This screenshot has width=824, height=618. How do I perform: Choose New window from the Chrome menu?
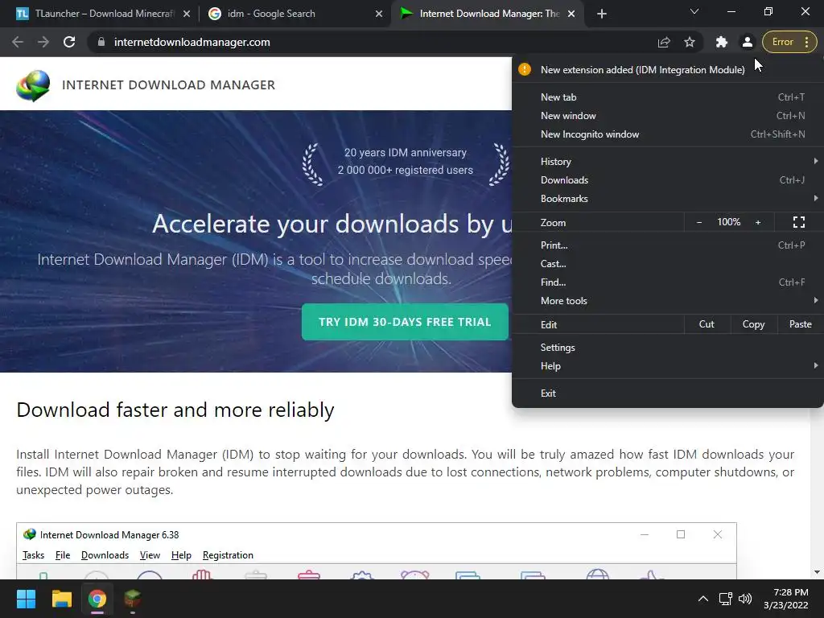click(667, 116)
